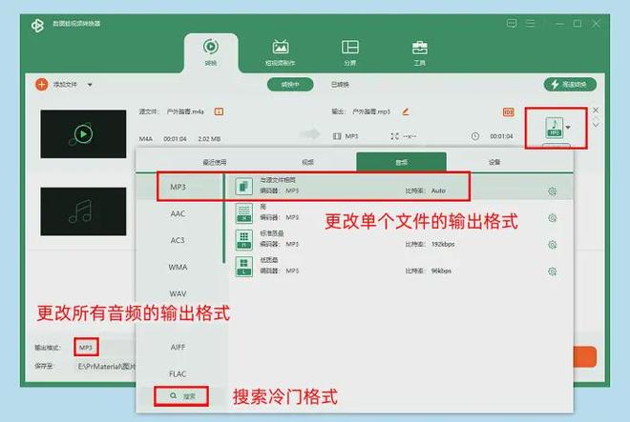The image size is (630, 422).
Task: Click the high quality preset icon
Action: [x=243, y=213]
